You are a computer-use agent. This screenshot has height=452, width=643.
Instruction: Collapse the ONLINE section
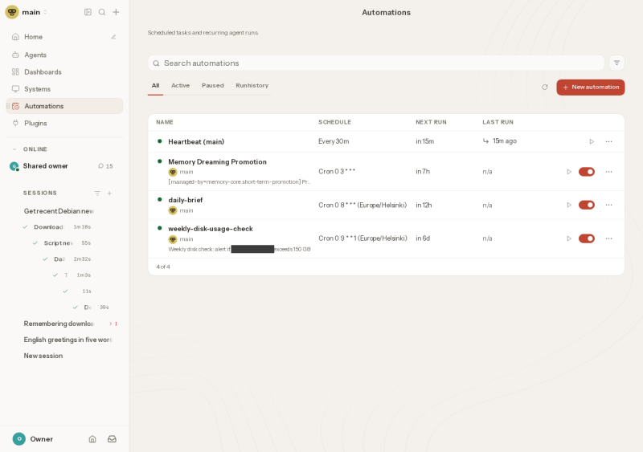[x=14, y=149]
